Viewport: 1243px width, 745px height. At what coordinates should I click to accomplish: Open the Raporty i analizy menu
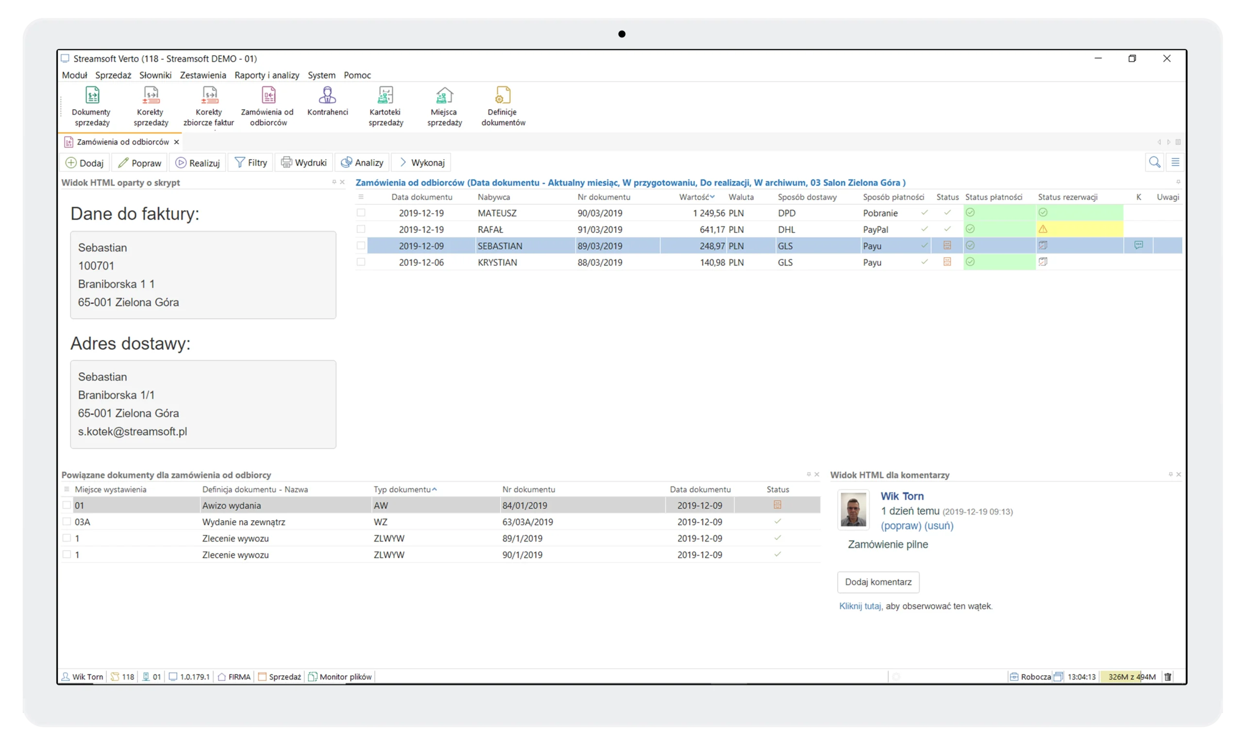coord(267,75)
